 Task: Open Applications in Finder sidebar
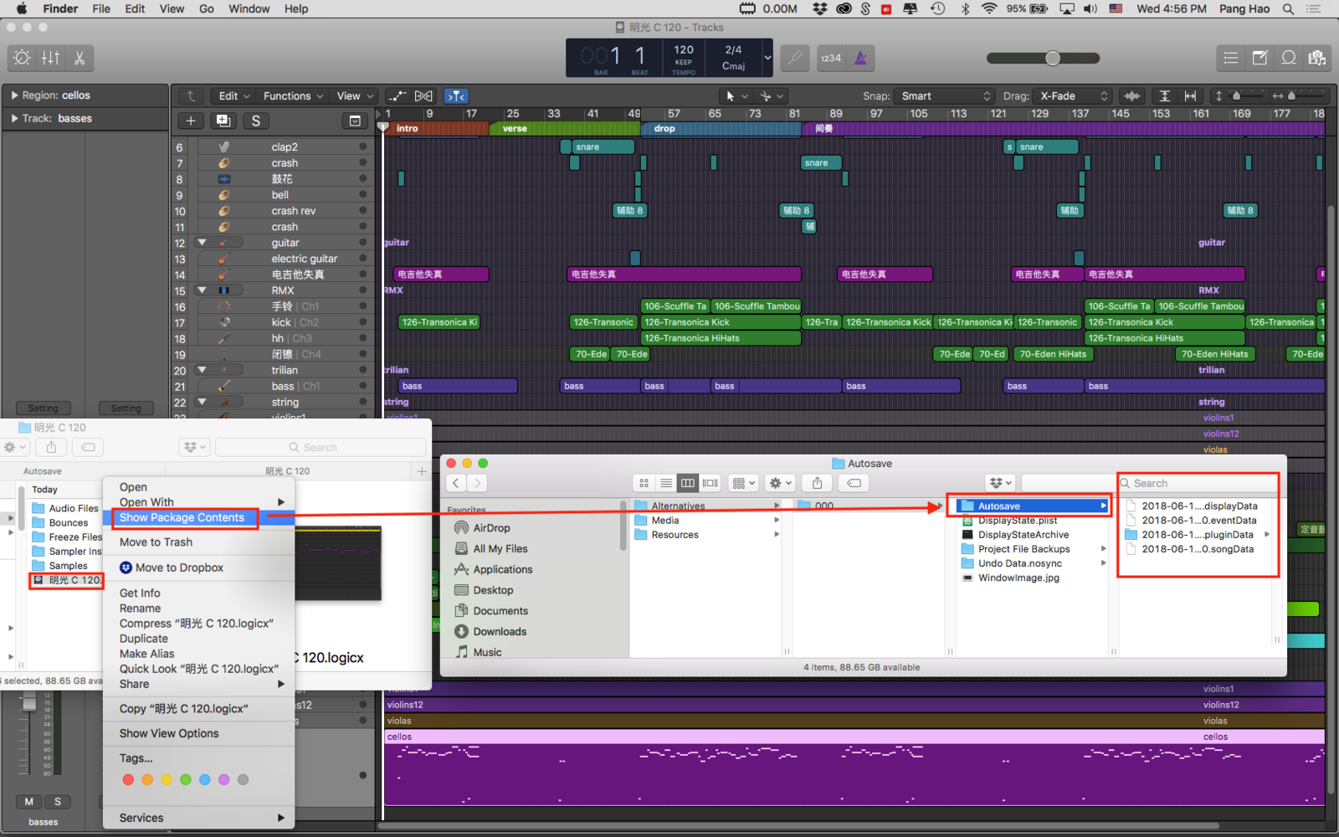tap(502, 569)
